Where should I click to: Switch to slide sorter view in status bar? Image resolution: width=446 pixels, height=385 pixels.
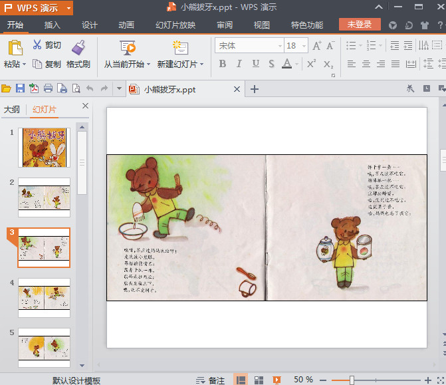click(x=259, y=380)
